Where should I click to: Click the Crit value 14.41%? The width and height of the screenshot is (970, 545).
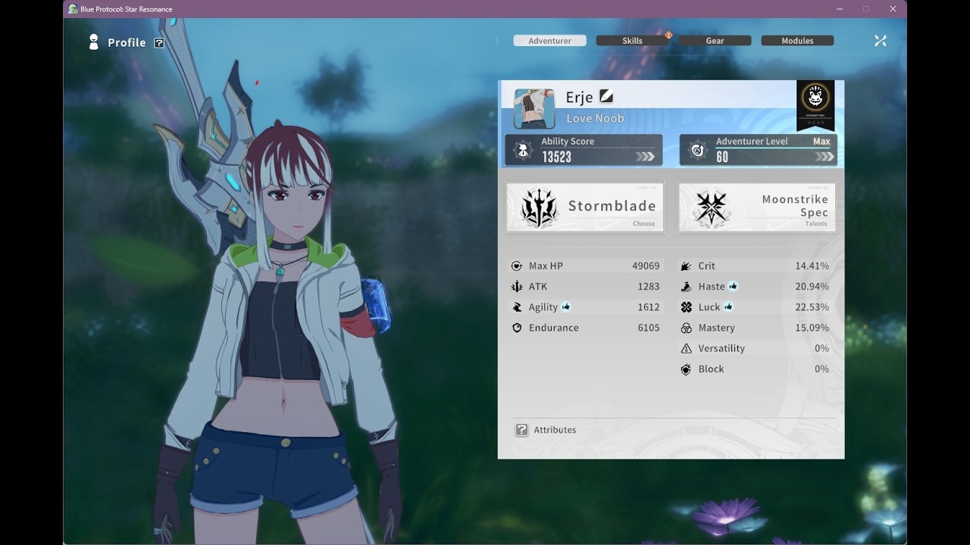pos(812,266)
